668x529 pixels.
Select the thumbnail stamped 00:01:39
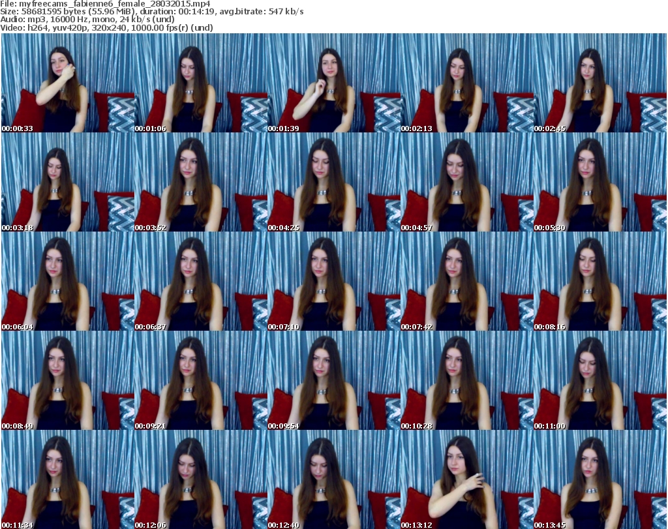pos(334,83)
